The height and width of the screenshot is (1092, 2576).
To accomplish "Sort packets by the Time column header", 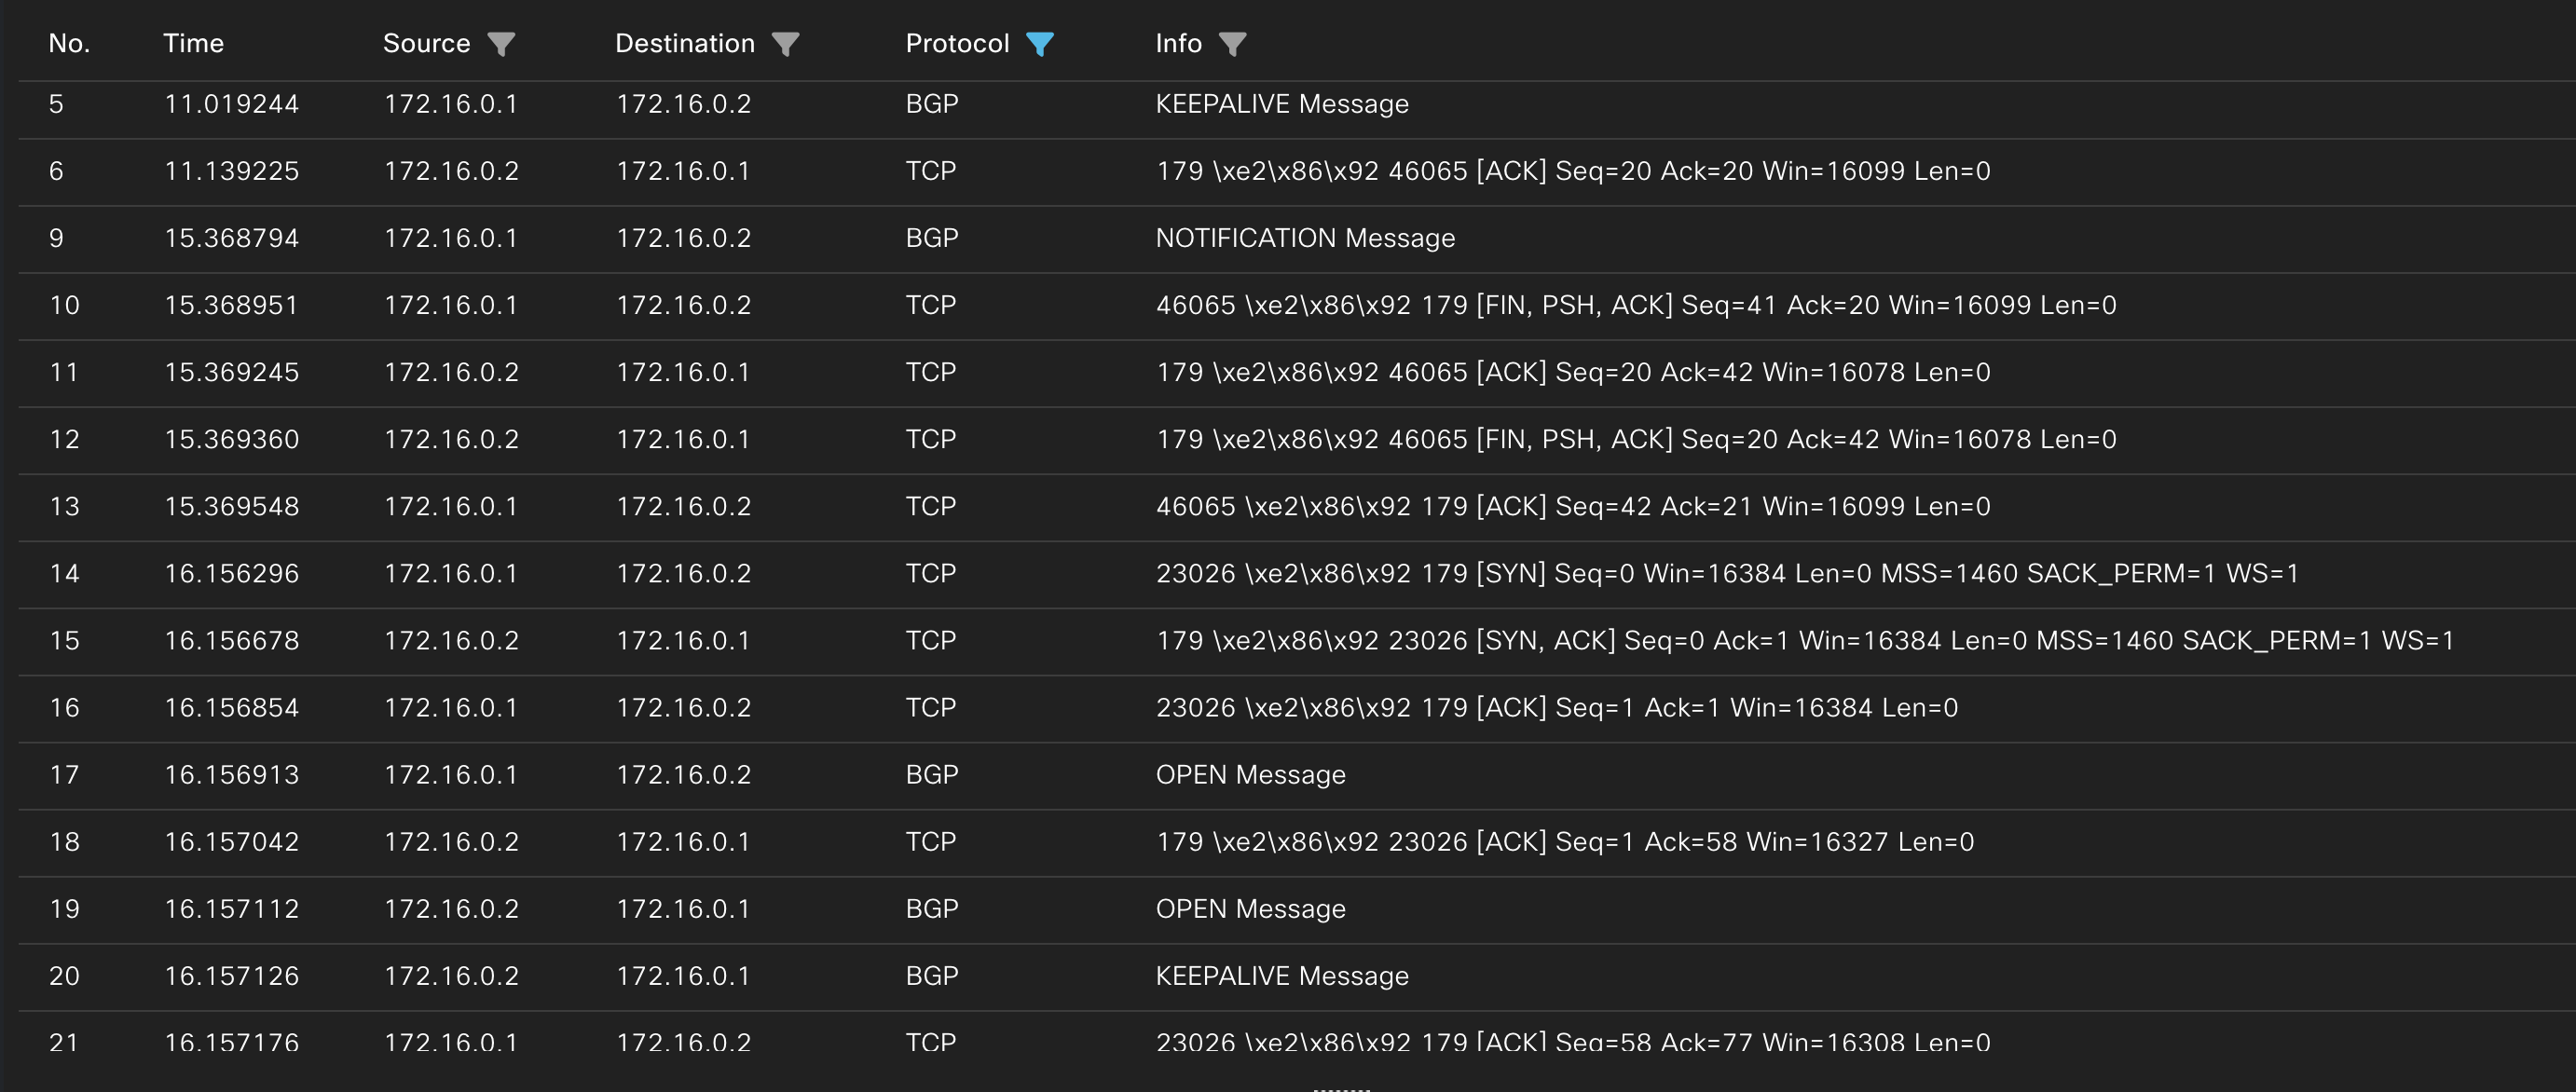I will [193, 43].
